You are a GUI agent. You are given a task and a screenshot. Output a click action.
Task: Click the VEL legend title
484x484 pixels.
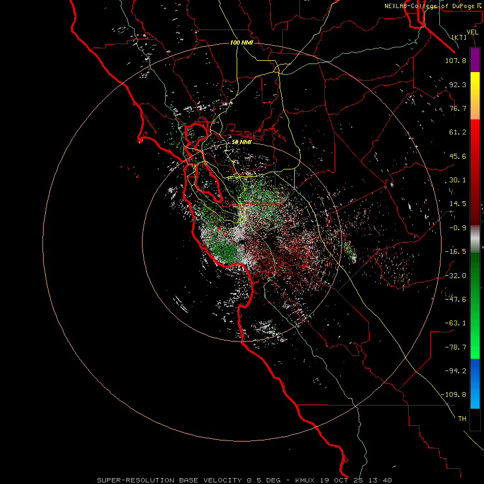[x=473, y=32]
